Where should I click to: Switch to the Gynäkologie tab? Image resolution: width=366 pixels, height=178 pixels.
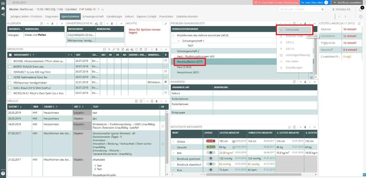point(114,16)
